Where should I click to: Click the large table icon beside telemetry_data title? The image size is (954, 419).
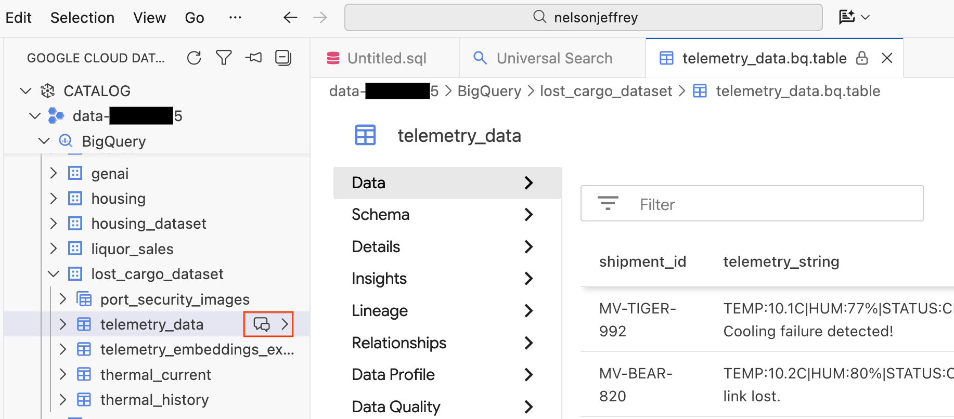[x=365, y=135]
